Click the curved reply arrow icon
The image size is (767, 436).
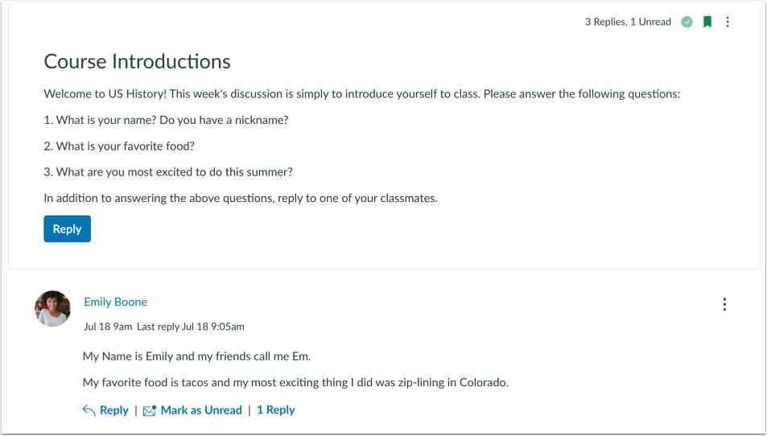[89, 410]
